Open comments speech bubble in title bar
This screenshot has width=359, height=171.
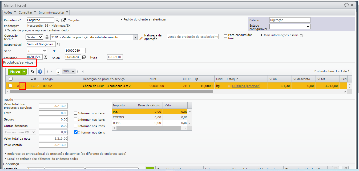[346, 5]
